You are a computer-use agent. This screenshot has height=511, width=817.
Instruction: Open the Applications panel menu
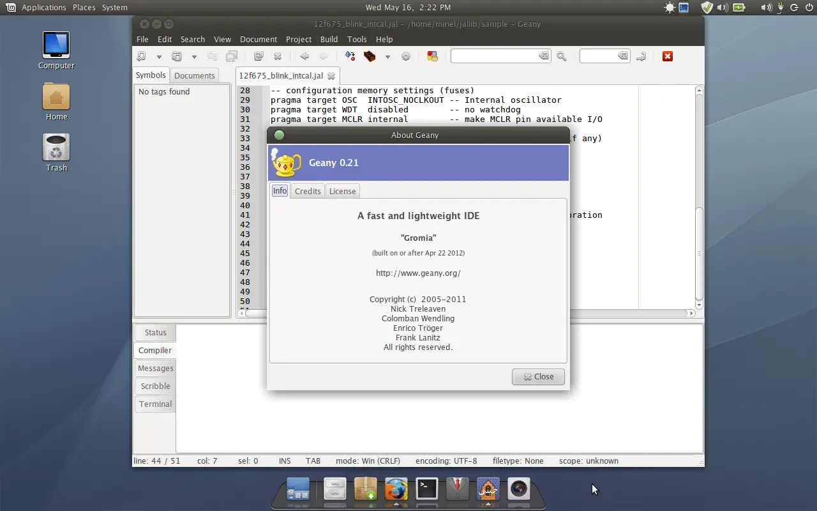(43, 8)
